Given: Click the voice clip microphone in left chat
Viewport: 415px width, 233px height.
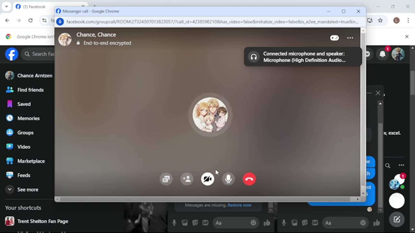Looking at the screenshot, I should pos(174,223).
